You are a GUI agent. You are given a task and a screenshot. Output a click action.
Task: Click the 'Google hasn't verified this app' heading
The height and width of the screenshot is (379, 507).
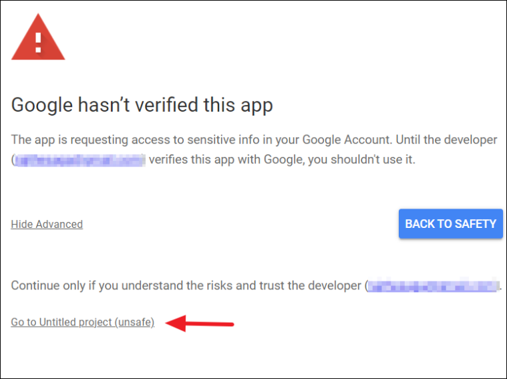[142, 105]
